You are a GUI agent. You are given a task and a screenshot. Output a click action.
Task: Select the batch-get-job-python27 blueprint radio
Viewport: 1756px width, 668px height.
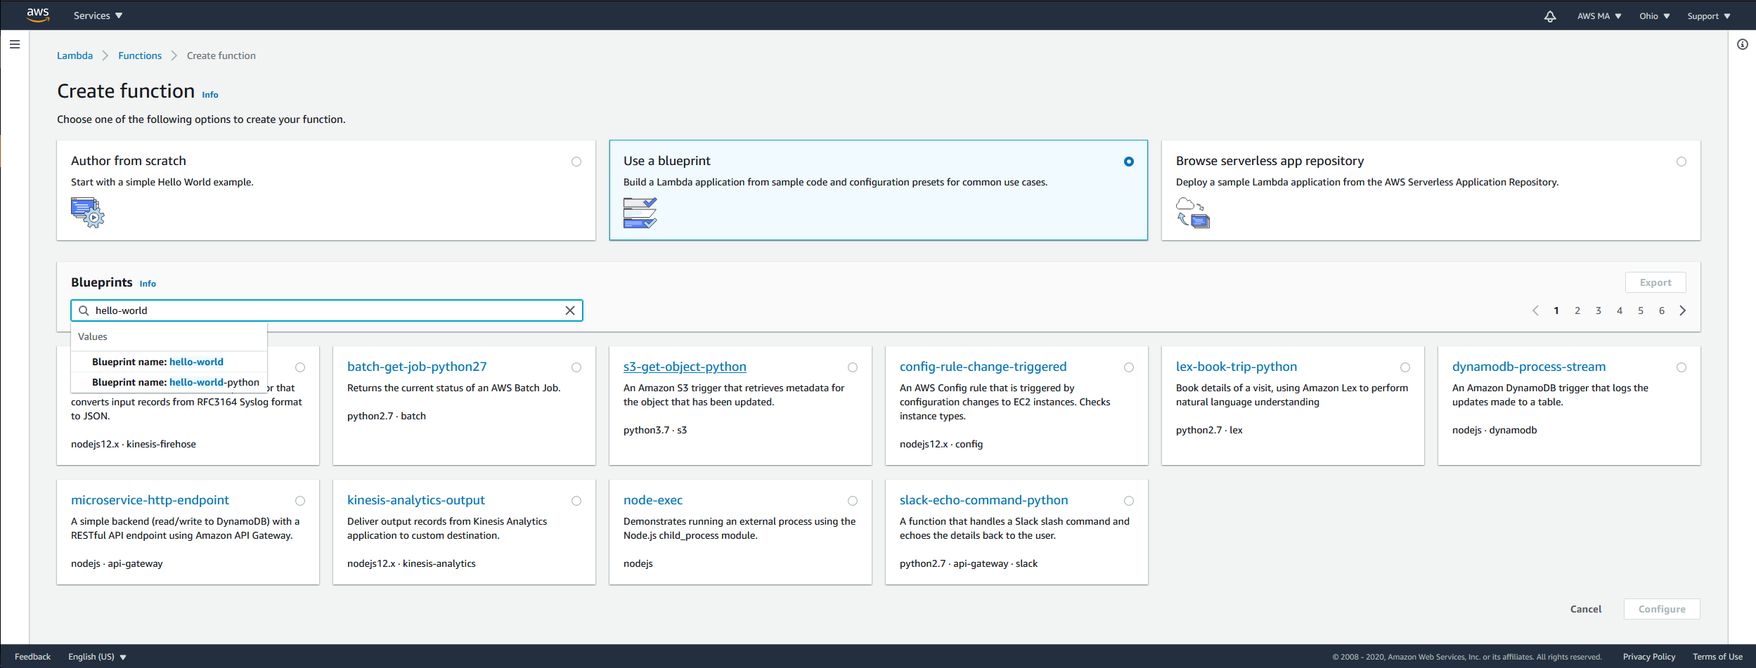pos(576,367)
